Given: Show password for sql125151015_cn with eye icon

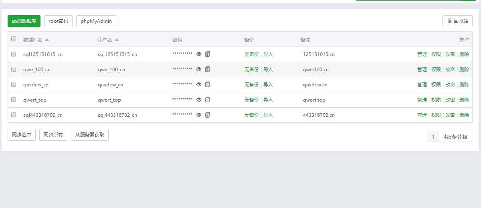Looking at the screenshot, I should (x=199, y=54).
